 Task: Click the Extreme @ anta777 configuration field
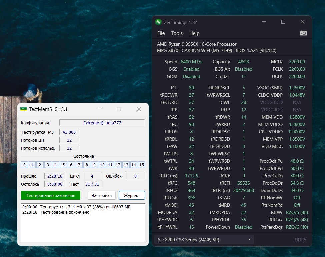[102, 123]
